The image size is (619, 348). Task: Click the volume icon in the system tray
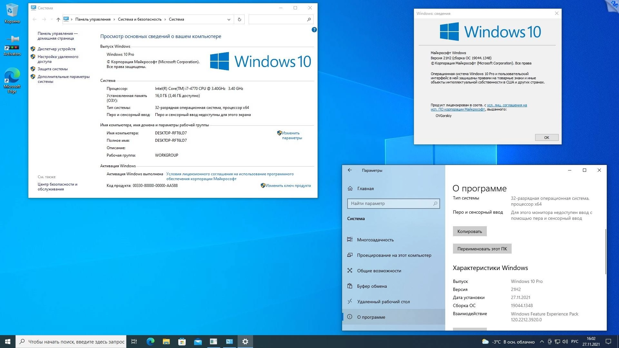[x=565, y=341]
